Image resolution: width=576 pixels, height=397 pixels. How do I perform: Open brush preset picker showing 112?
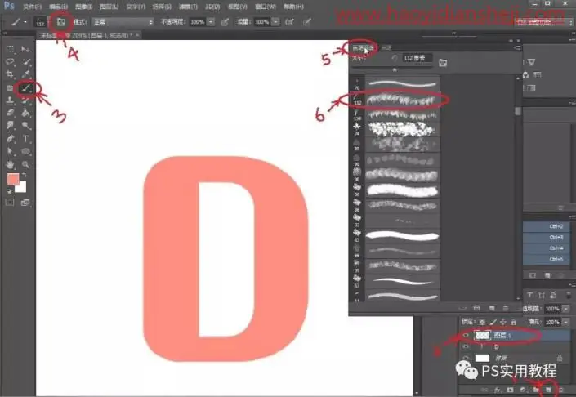point(41,22)
